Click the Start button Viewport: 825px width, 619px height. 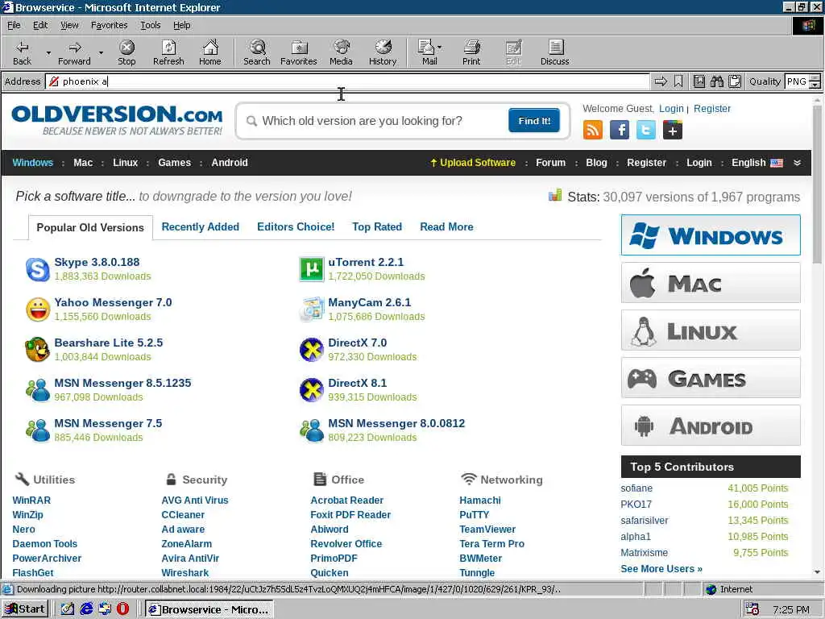click(x=25, y=609)
